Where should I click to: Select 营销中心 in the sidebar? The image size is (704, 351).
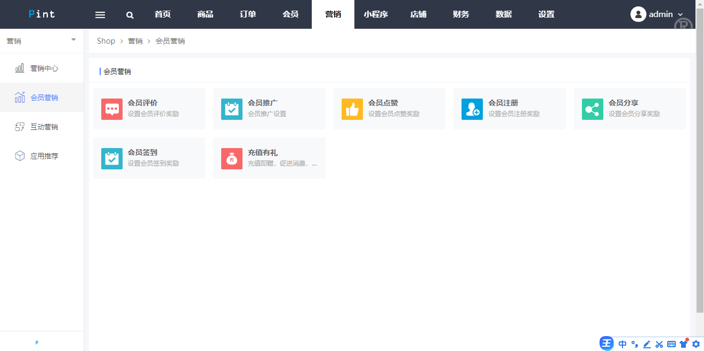pos(44,68)
